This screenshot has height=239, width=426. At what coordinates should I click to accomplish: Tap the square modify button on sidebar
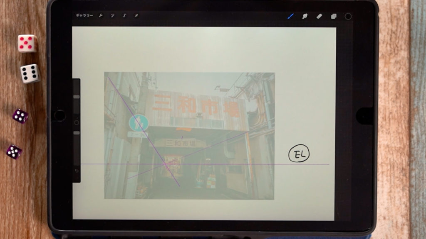pyautogui.click(x=77, y=122)
